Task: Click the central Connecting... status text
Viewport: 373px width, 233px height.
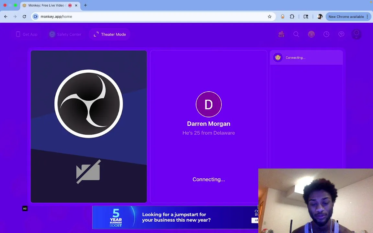Action: pyautogui.click(x=209, y=179)
